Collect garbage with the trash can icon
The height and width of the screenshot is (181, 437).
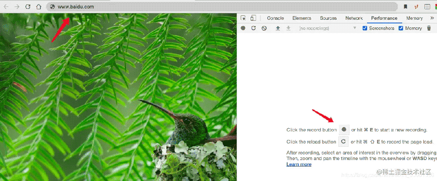429,28
